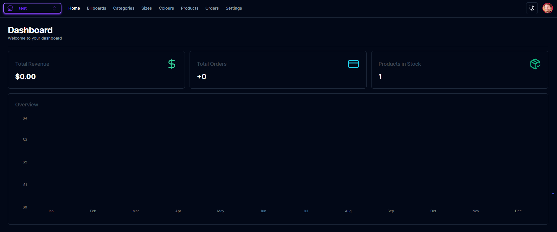The image size is (557, 232).
Task: Open the user profile avatar menu
Action: (x=547, y=8)
